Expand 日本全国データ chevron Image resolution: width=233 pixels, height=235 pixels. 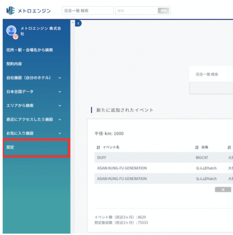tap(60, 92)
